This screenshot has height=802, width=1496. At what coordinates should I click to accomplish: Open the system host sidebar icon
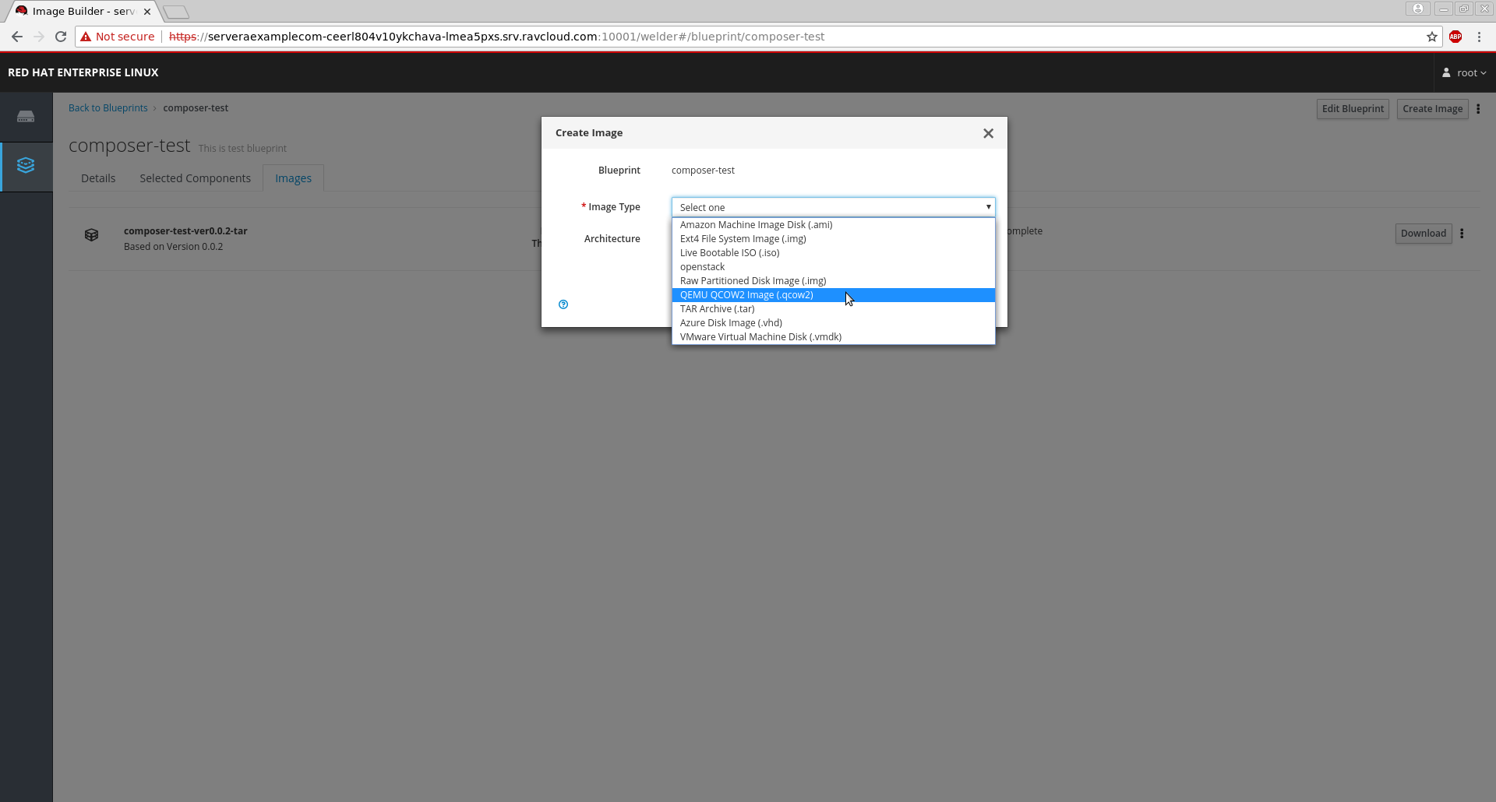26,117
